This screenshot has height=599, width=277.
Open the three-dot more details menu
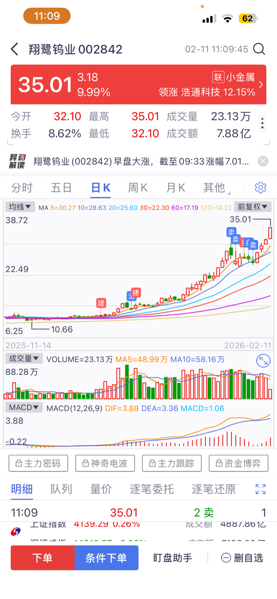click(x=263, y=124)
